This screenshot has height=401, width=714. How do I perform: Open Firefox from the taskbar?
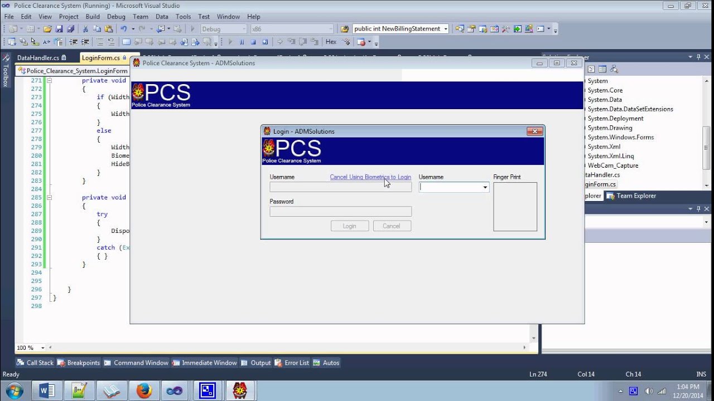[x=144, y=391]
